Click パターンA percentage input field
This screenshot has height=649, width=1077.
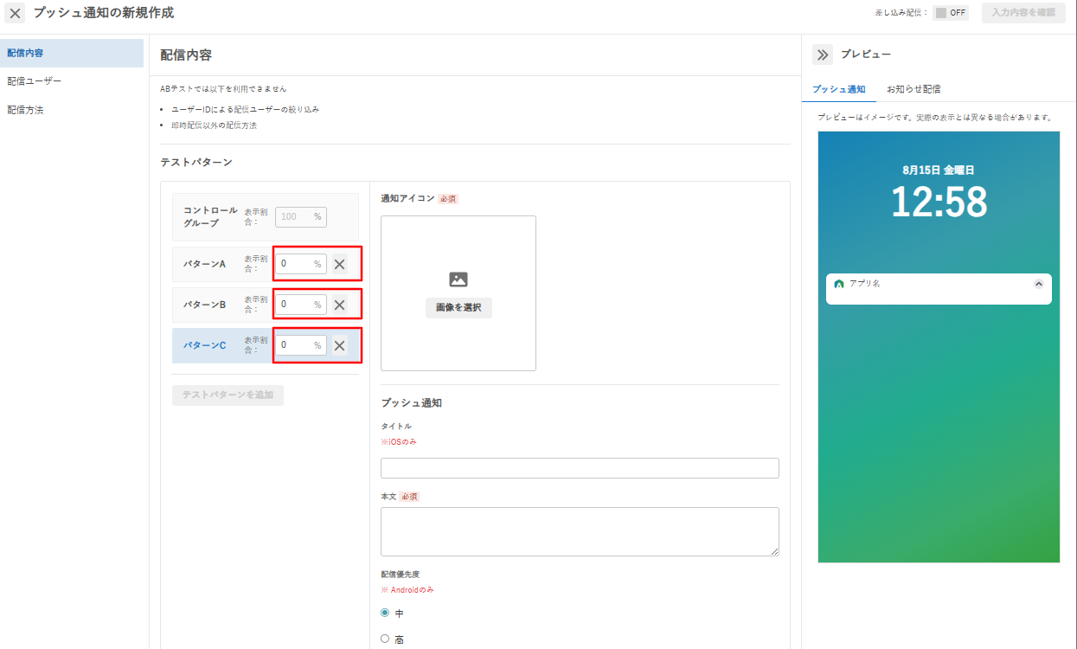[x=301, y=264]
